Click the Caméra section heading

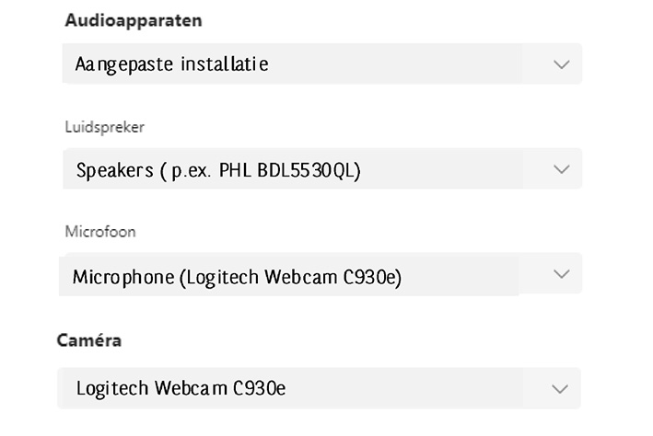coord(88,340)
